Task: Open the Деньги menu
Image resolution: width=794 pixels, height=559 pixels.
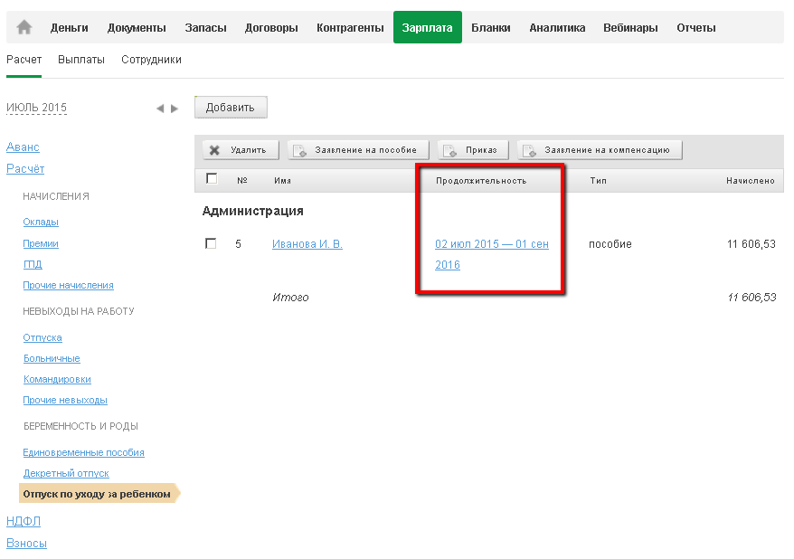Action: [70, 28]
